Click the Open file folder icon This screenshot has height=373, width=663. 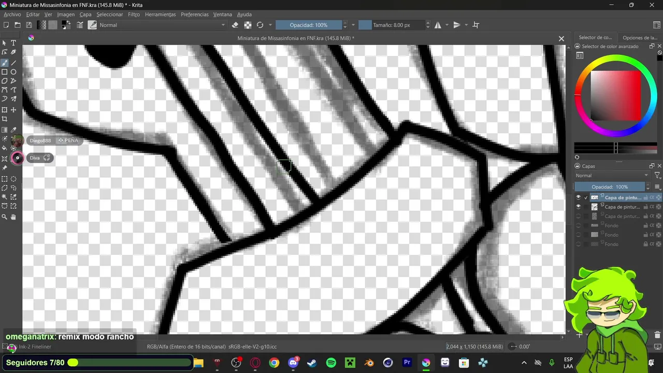click(x=18, y=25)
